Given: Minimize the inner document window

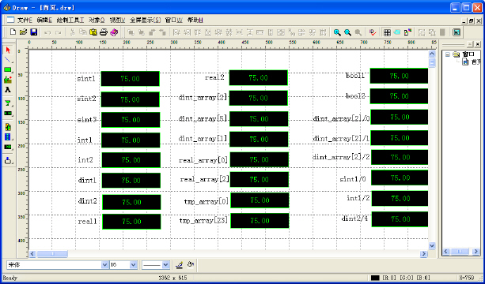Looking at the screenshot, I should point(464,21).
